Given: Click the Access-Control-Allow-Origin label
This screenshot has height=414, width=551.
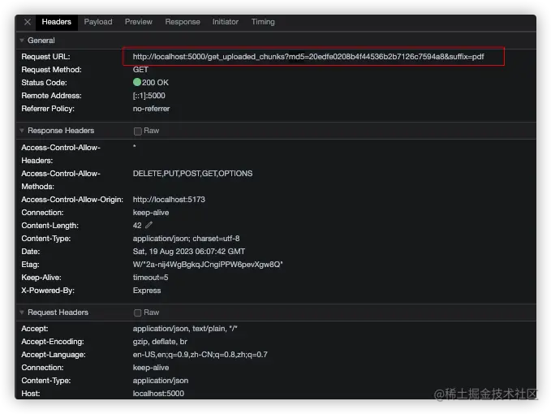Looking at the screenshot, I should [x=72, y=200].
